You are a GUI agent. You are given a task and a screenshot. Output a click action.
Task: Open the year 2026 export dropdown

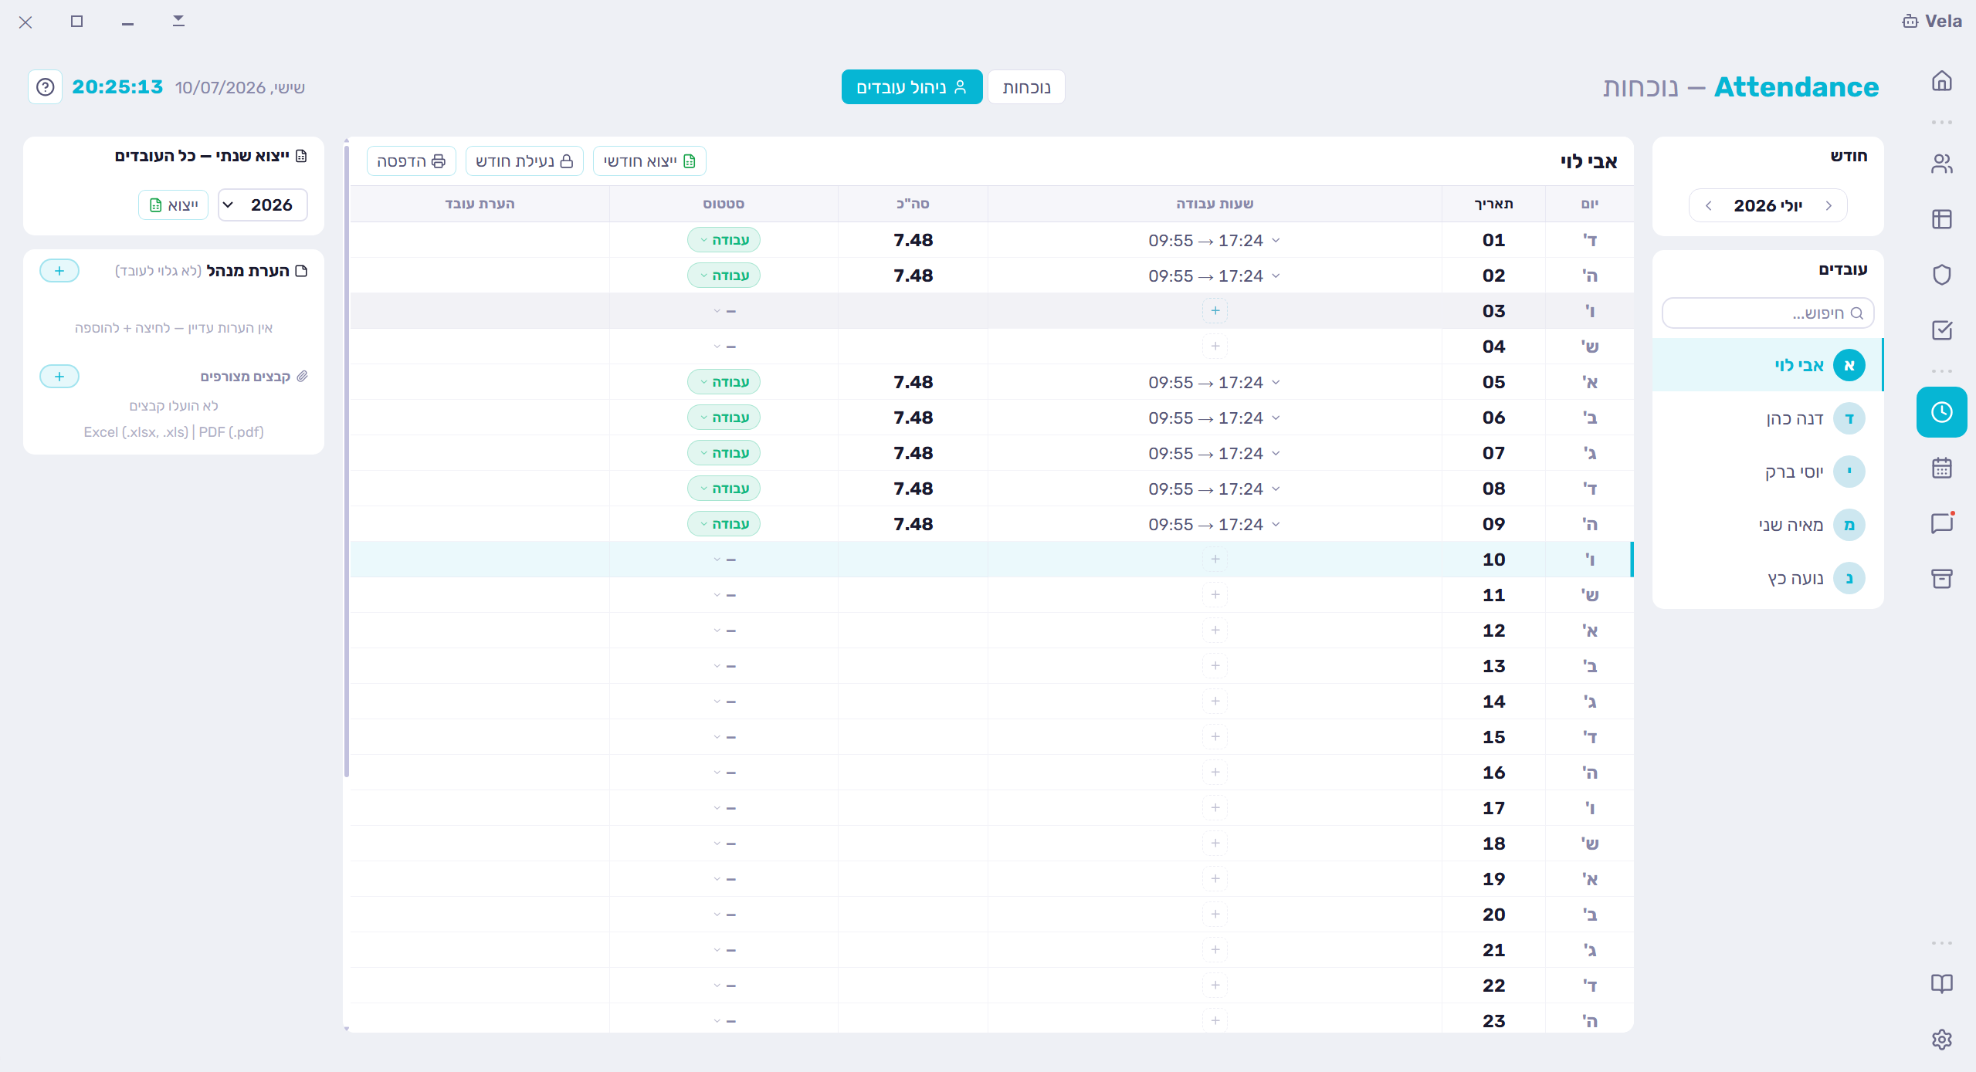pos(263,205)
